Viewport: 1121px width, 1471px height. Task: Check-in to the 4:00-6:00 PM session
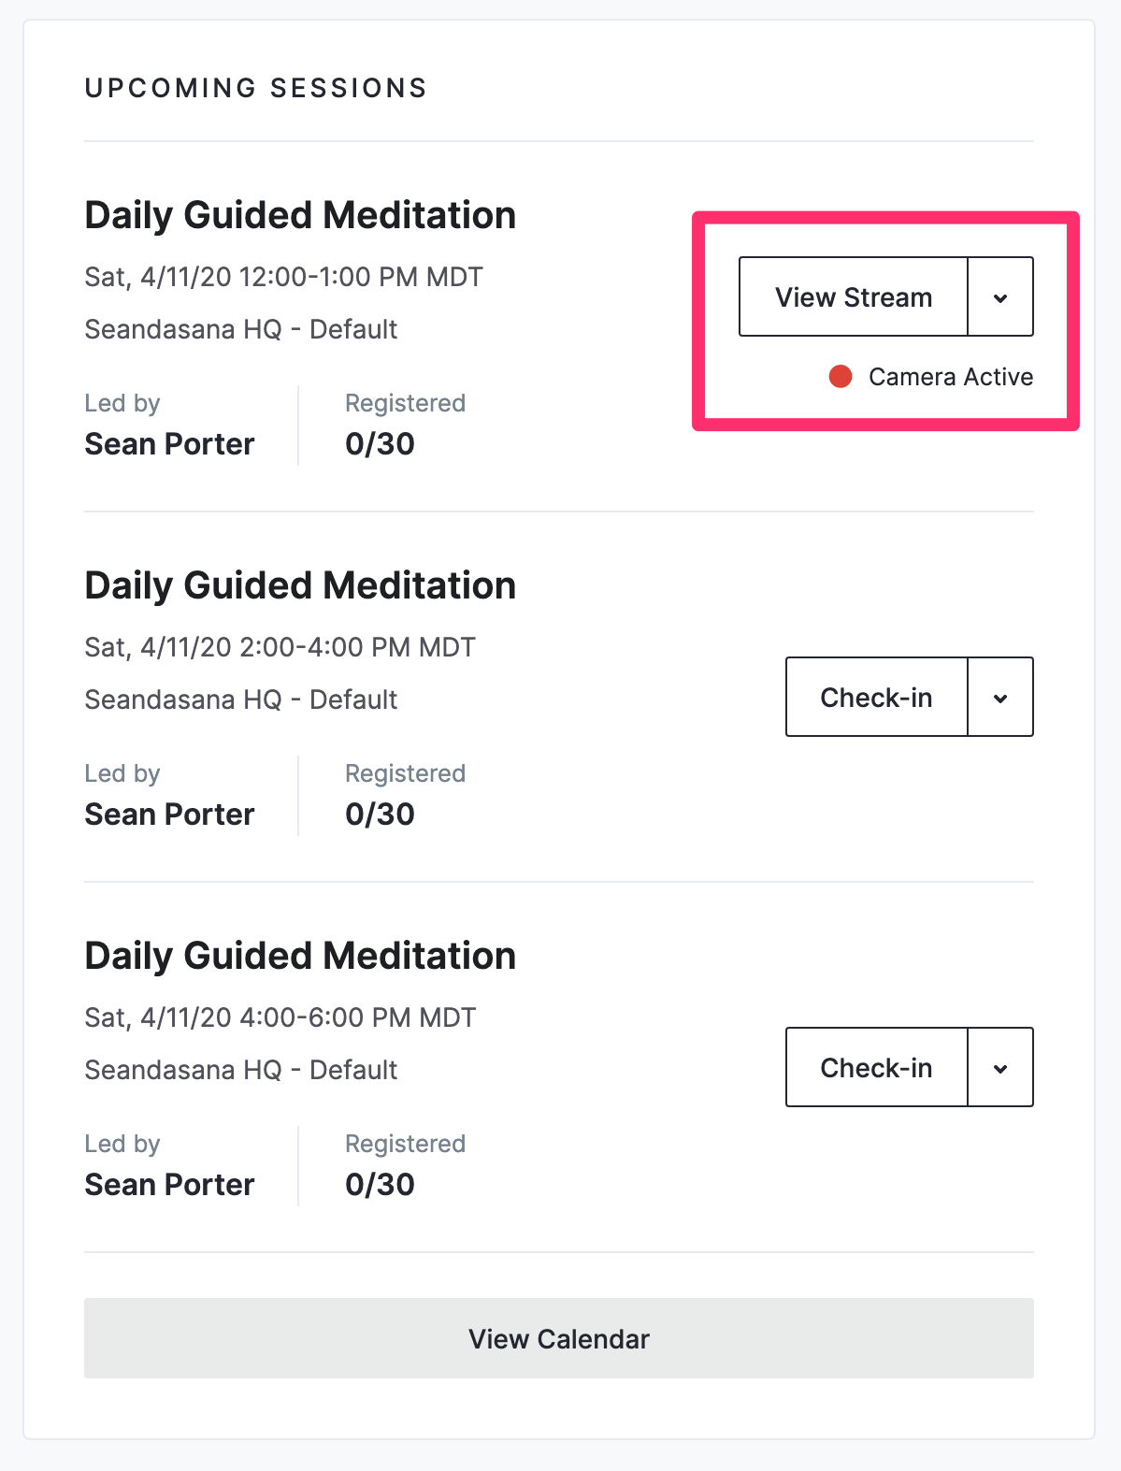876,1067
